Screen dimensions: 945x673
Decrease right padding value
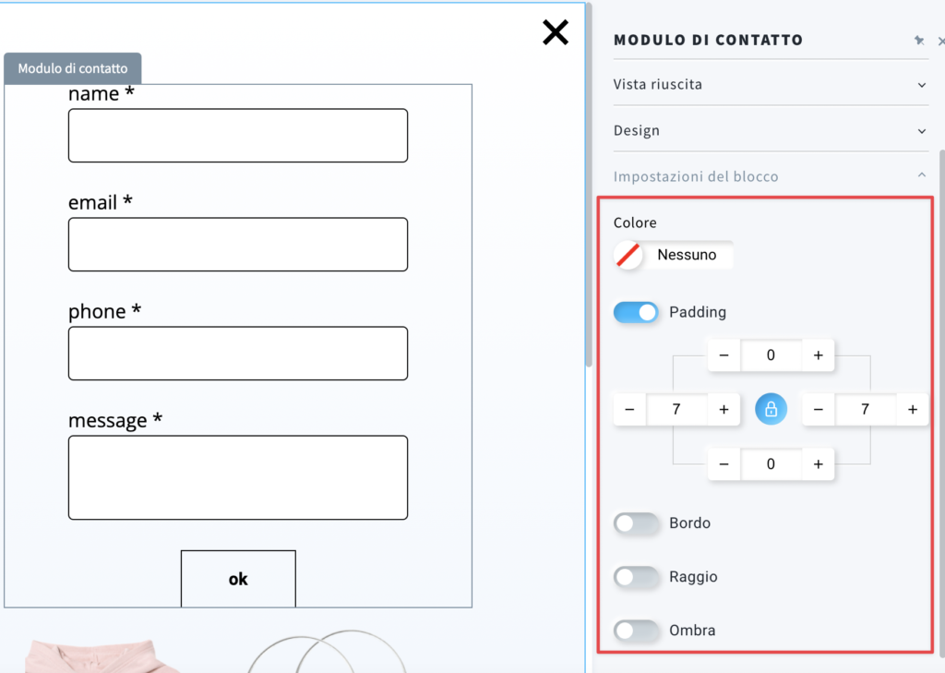point(818,410)
